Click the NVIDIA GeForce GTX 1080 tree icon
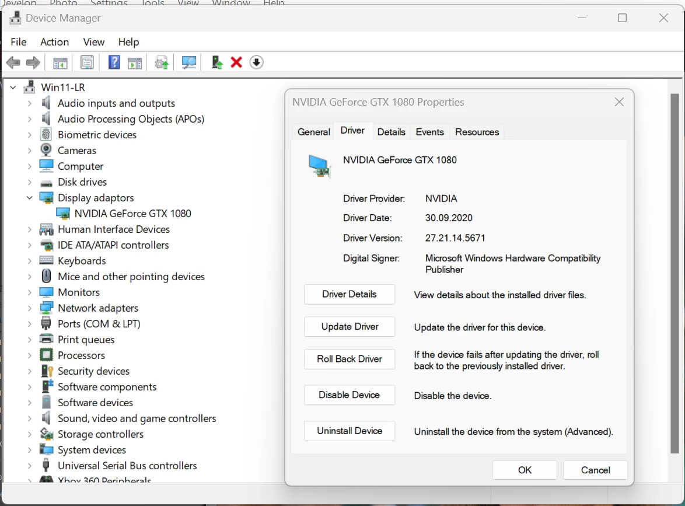 [63, 213]
